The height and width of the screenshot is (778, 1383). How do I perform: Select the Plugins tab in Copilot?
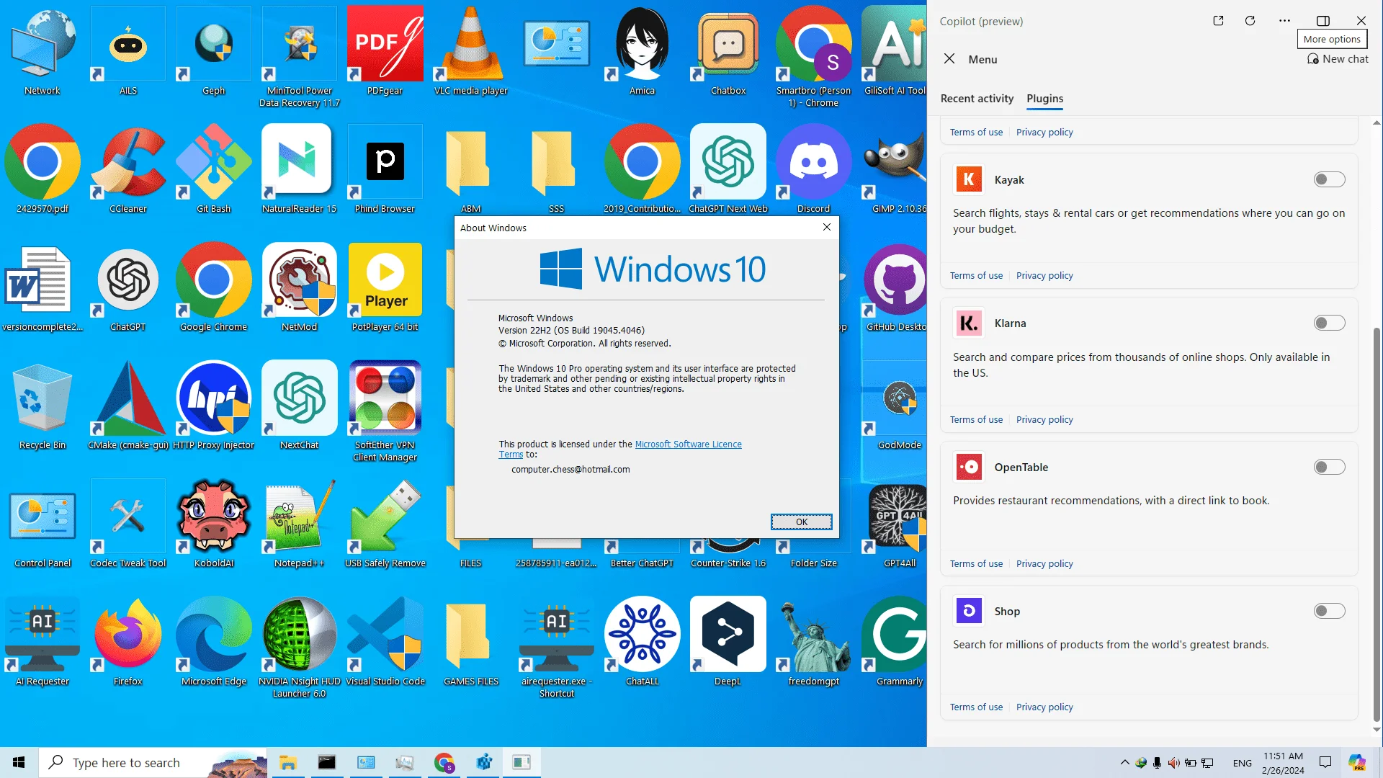(x=1044, y=99)
